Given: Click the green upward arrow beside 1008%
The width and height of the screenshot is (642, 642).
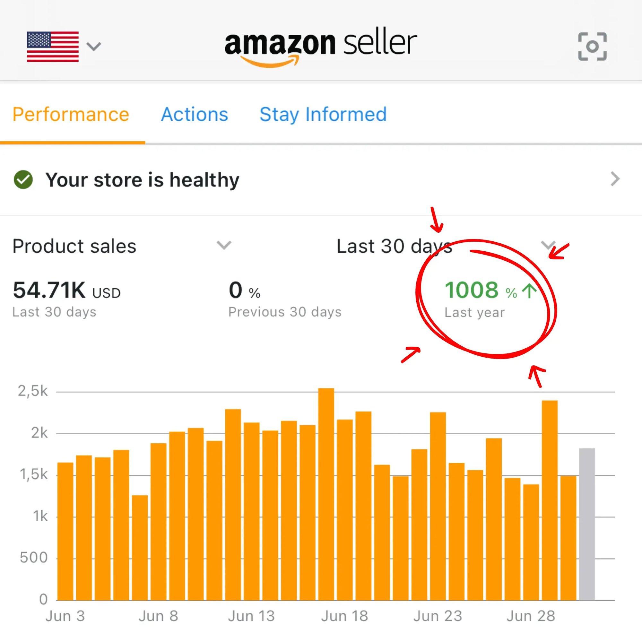Looking at the screenshot, I should [x=529, y=291].
